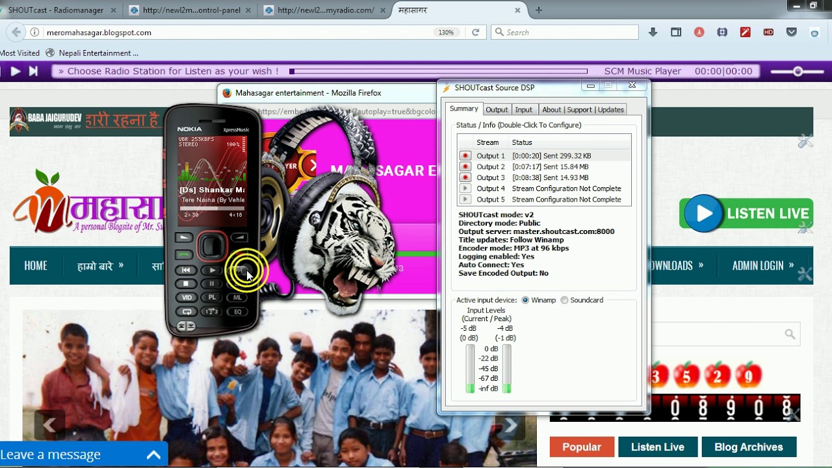Open a new tab with plus button

coord(538,10)
